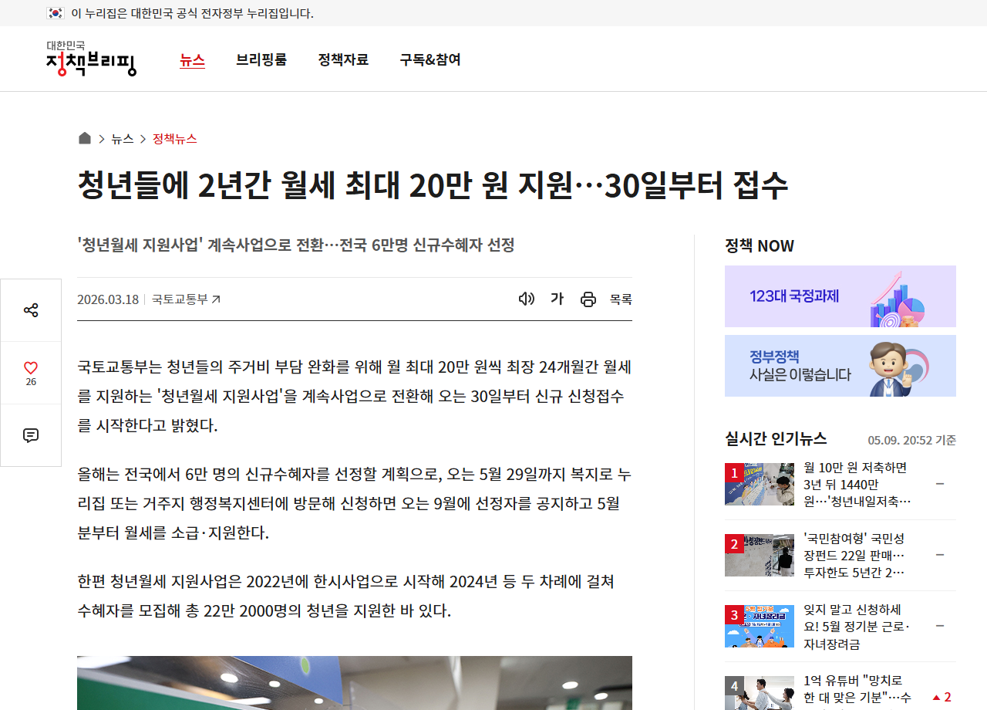Click the 대한민국 정책브리핑 logo
This screenshot has width=987, height=710.
[x=91, y=59]
